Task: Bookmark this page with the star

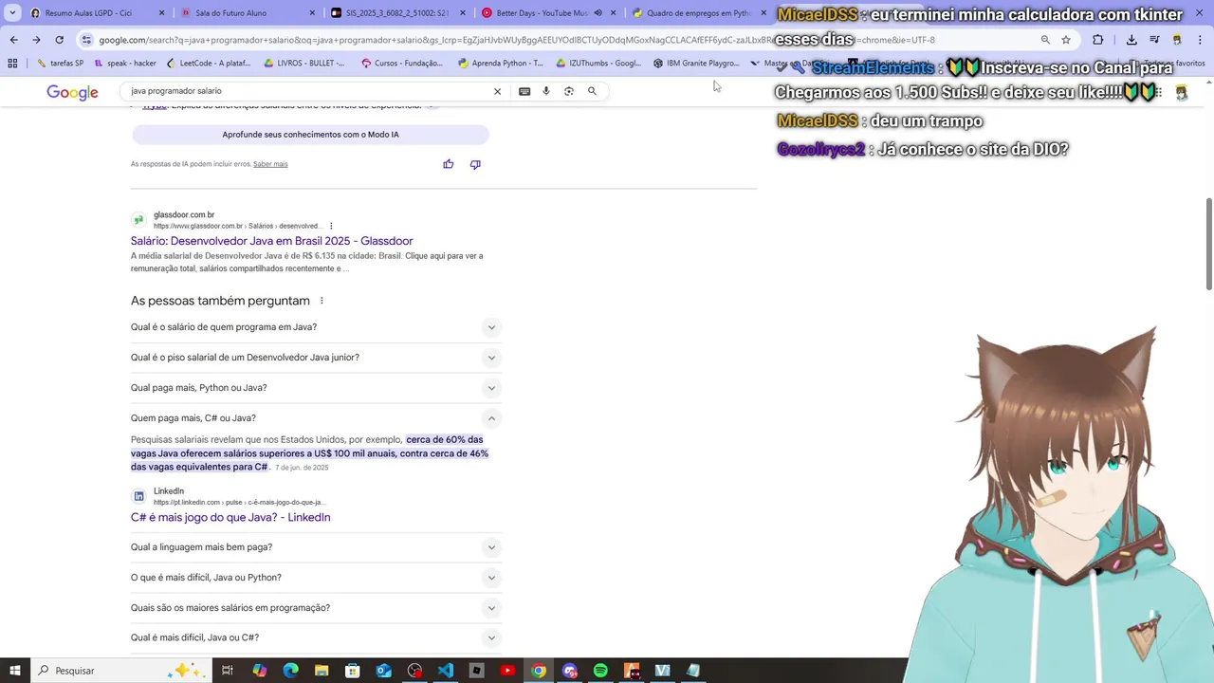Action: (x=1066, y=40)
